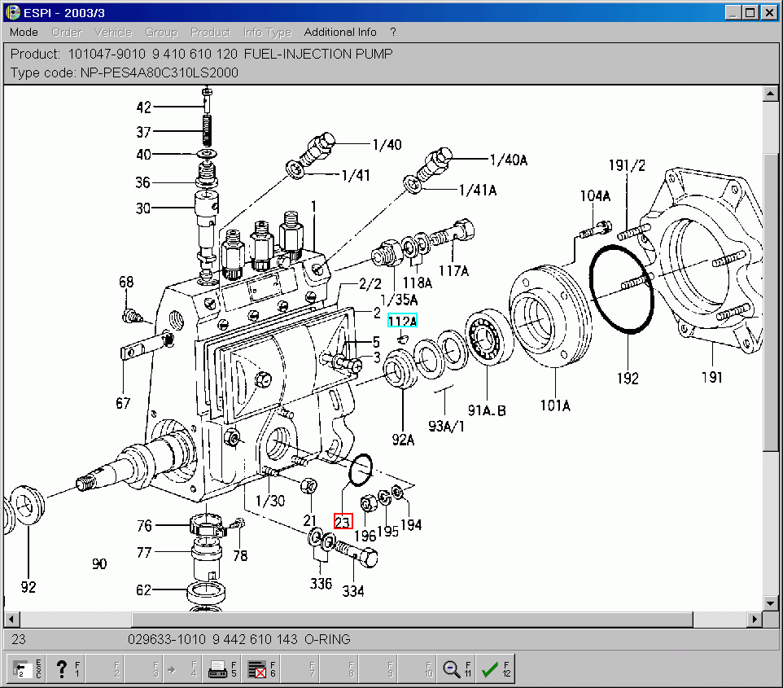Select part label 1/40 in diagram

[x=387, y=145]
